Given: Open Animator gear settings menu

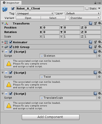Looking at the screenshot, I should [100, 42].
